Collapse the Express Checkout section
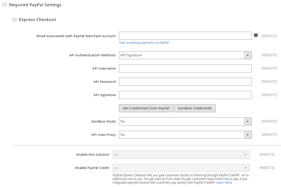This screenshot has width=281, height=187. pyautogui.click(x=14, y=20)
